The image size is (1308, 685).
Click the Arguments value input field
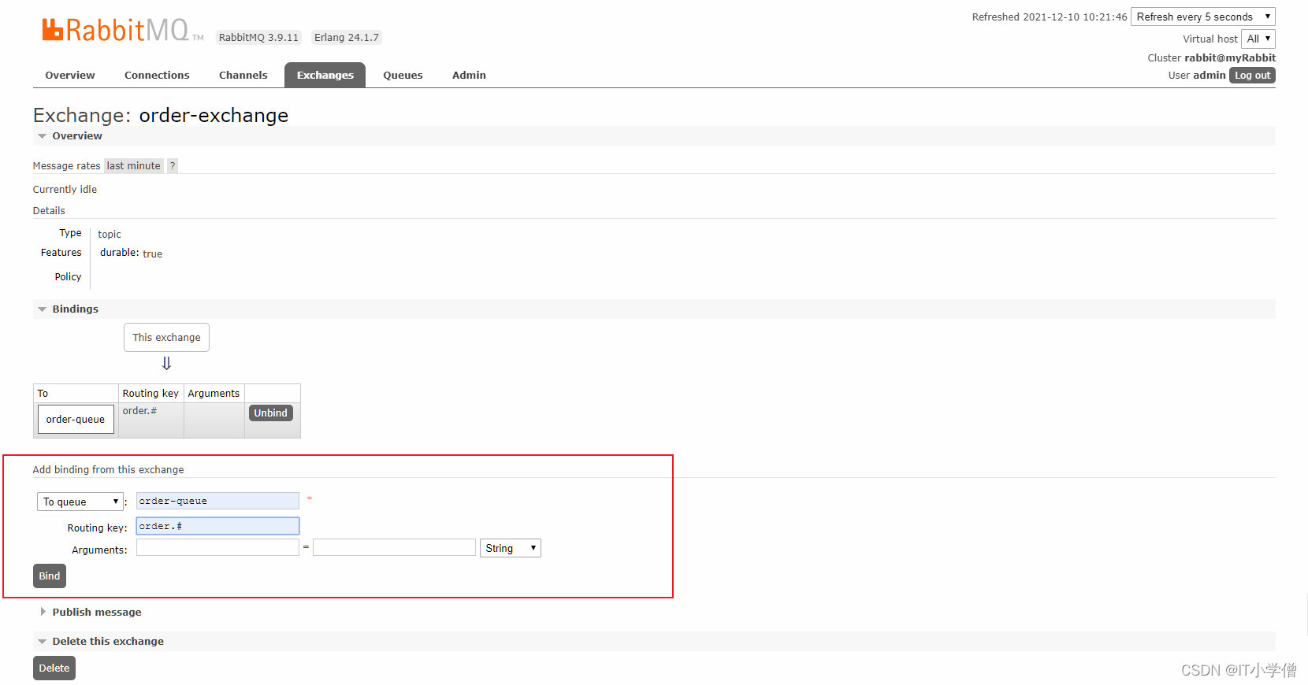394,547
